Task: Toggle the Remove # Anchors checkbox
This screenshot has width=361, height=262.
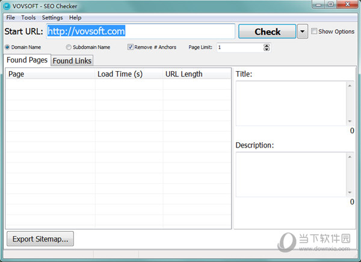Action: [x=131, y=47]
